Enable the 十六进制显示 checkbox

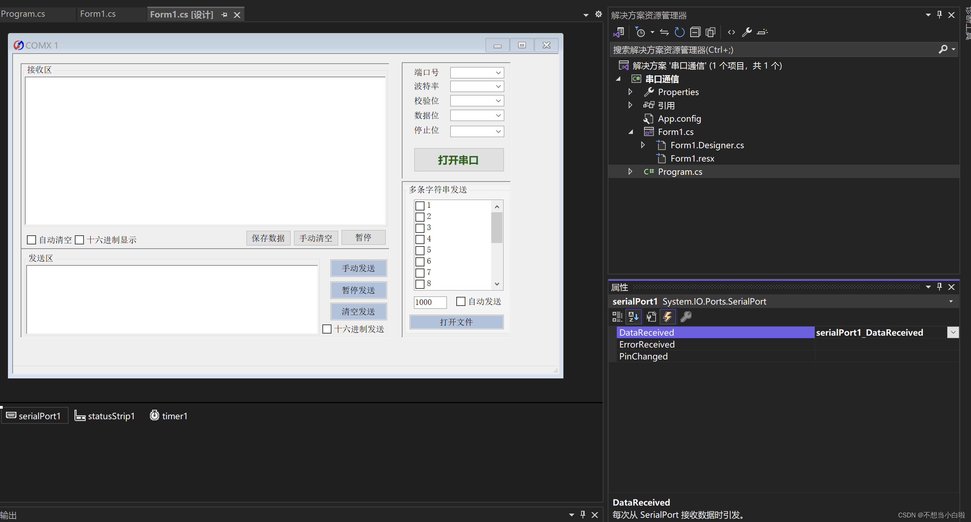coord(79,240)
